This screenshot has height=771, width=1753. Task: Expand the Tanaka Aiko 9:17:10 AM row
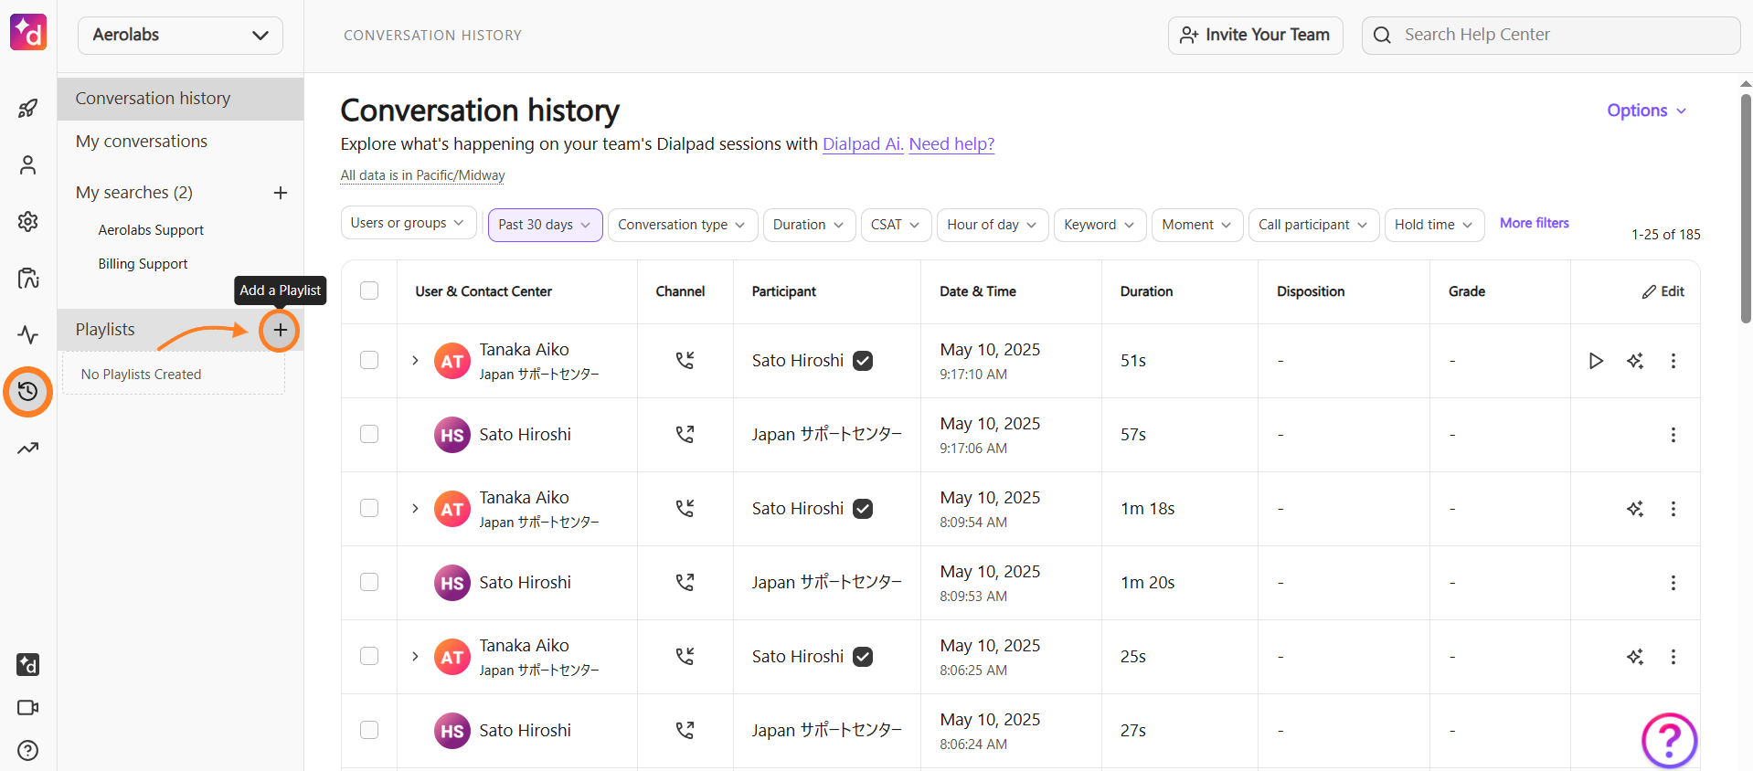[x=415, y=361]
